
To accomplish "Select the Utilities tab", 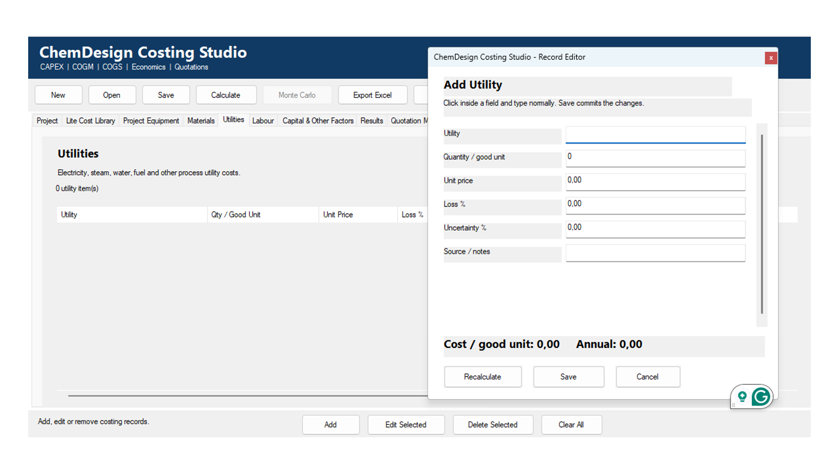I will 233,120.
